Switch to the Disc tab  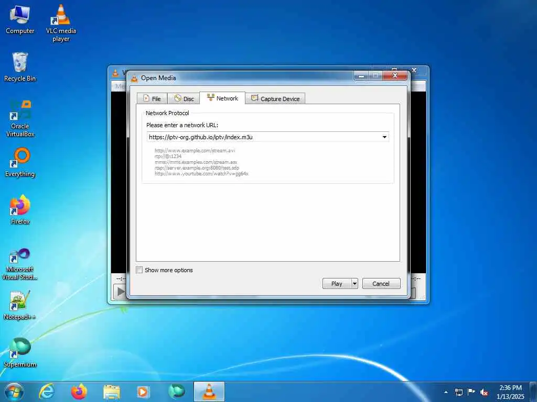pyautogui.click(x=184, y=98)
